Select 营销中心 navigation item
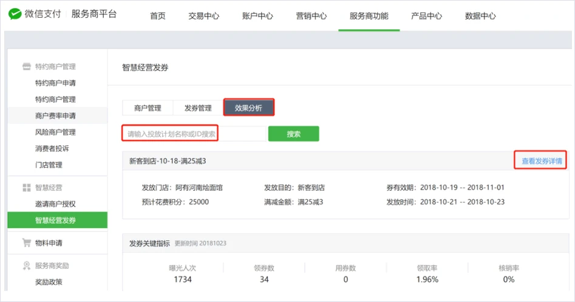The width and height of the screenshot is (575, 302). point(311,16)
